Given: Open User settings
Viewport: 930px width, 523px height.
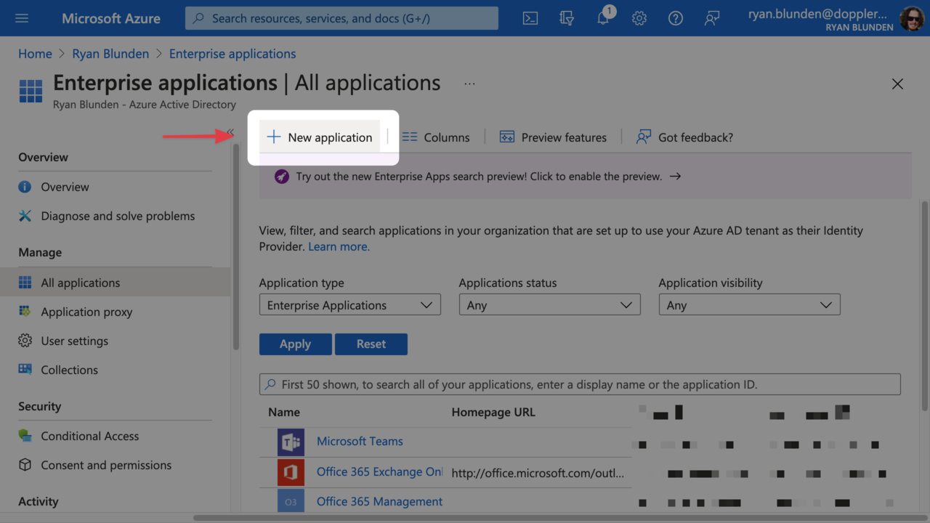Looking at the screenshot, I should click(x=74, y=341).
